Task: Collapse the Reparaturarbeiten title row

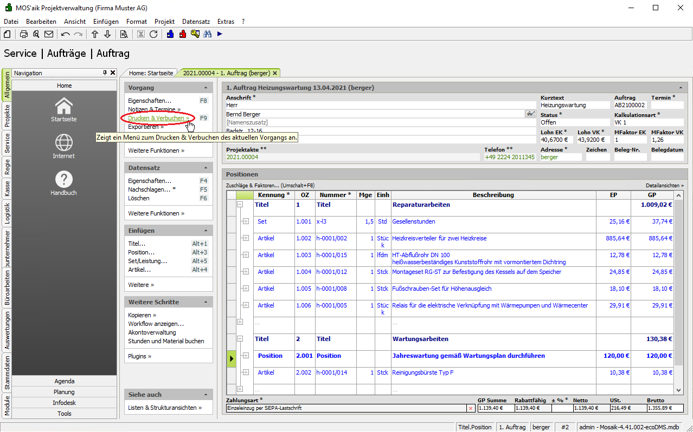Action: click(240, 205)
